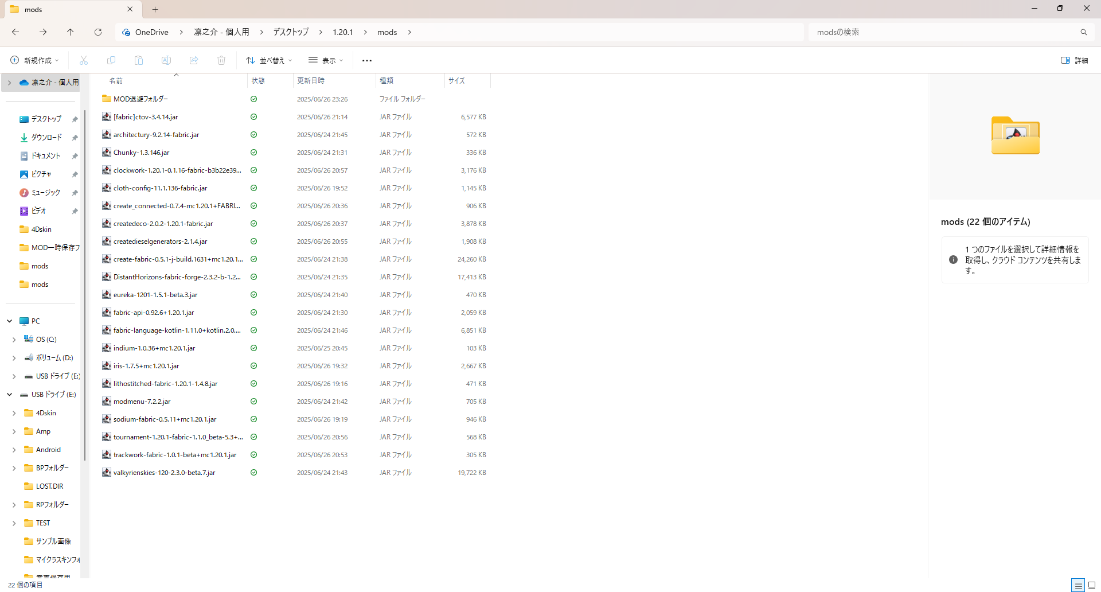Expand the BPフォルダー tree node
This screenshot has width=1101, height=592.
(x=14, y=468)
